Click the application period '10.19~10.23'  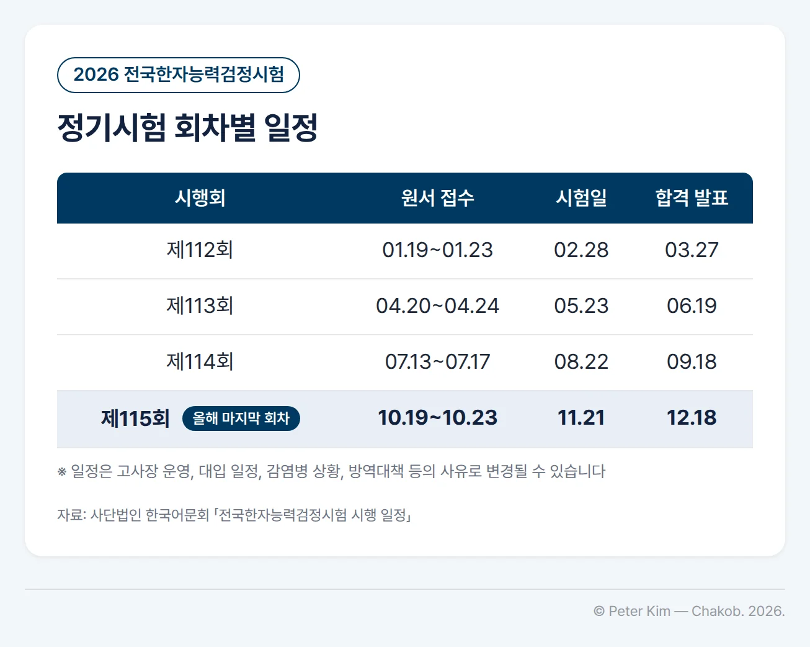coord(437,418)
